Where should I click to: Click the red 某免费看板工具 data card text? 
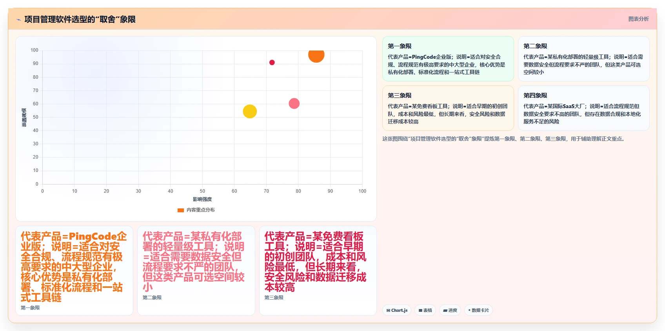(x=315, y=262)
